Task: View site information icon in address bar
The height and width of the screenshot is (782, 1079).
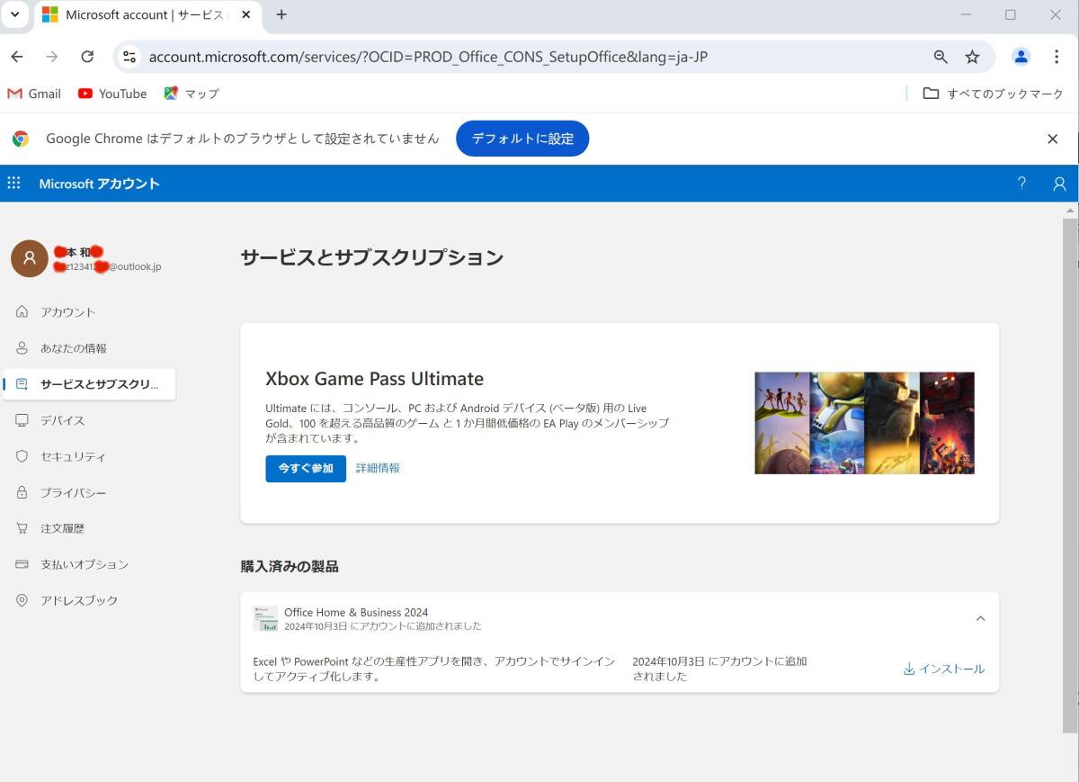Action: pos(129,57)
